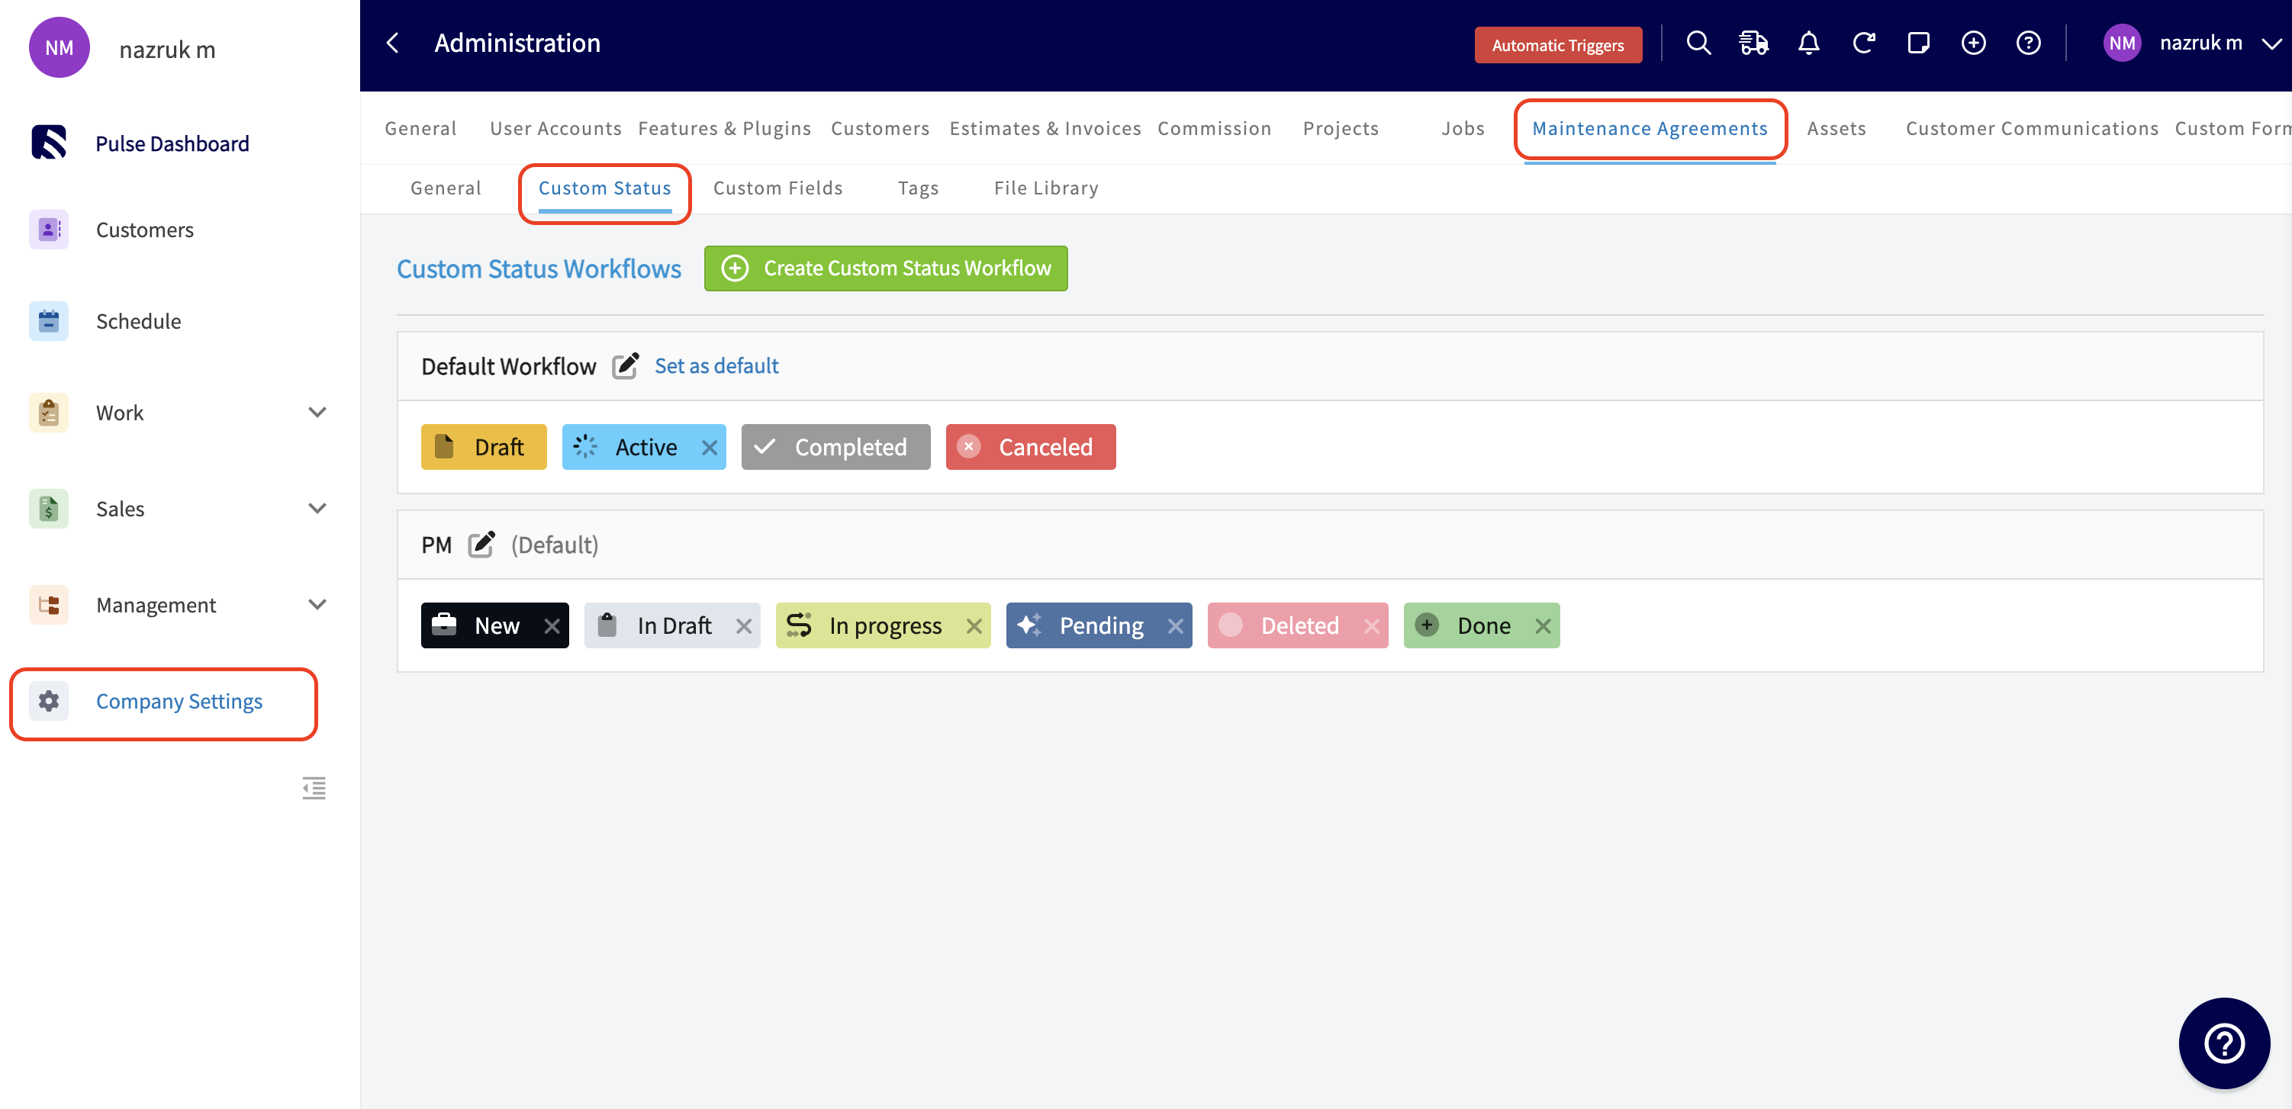
Task: Collapse the sidebar with the indent icon
Action: pyautogui.click(x=314, y=788)
